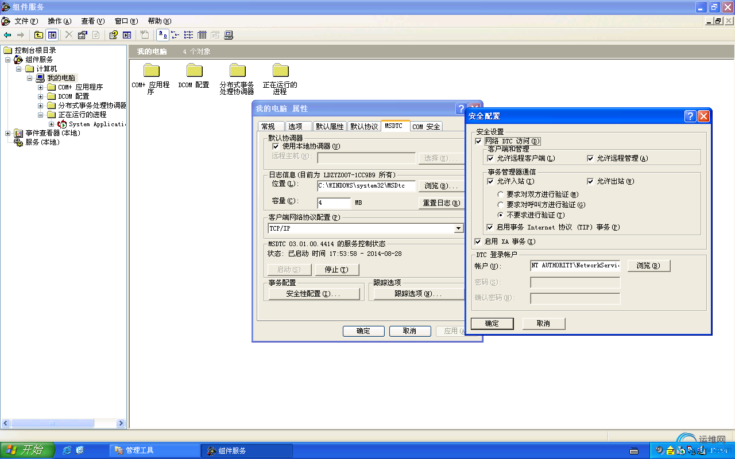
Task: Switch to large icons view in toolbar
Action: pos(163,35)
